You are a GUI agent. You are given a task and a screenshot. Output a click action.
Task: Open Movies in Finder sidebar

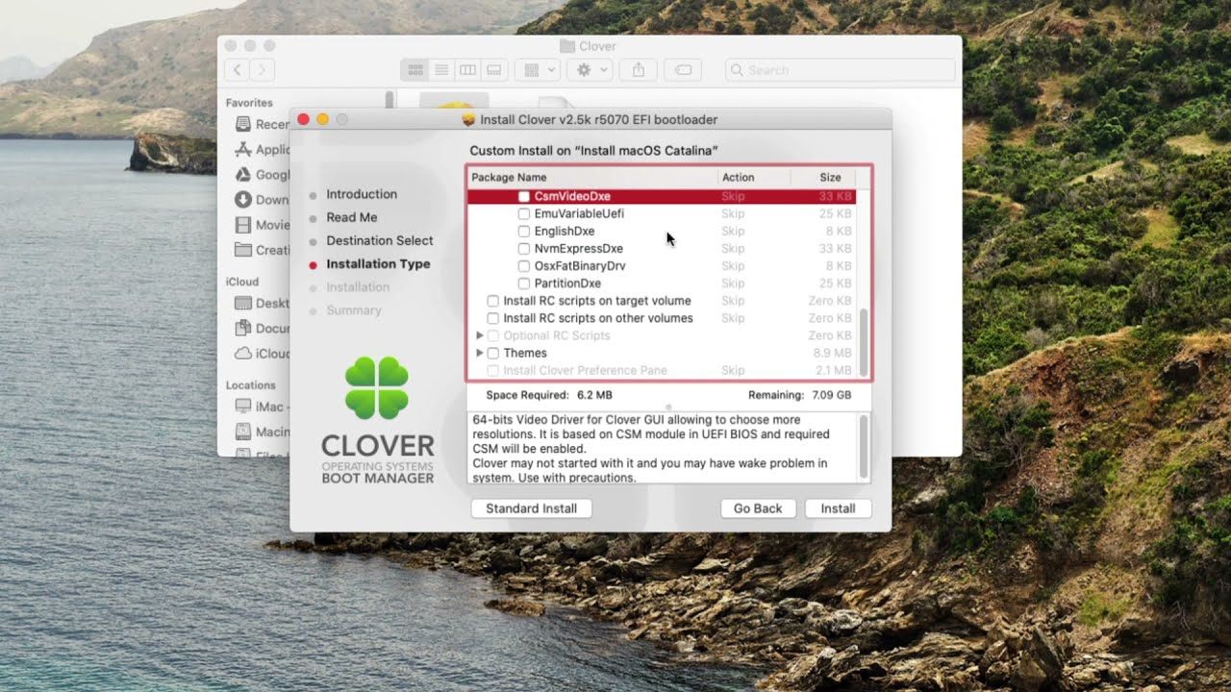(x=262, y=224)
